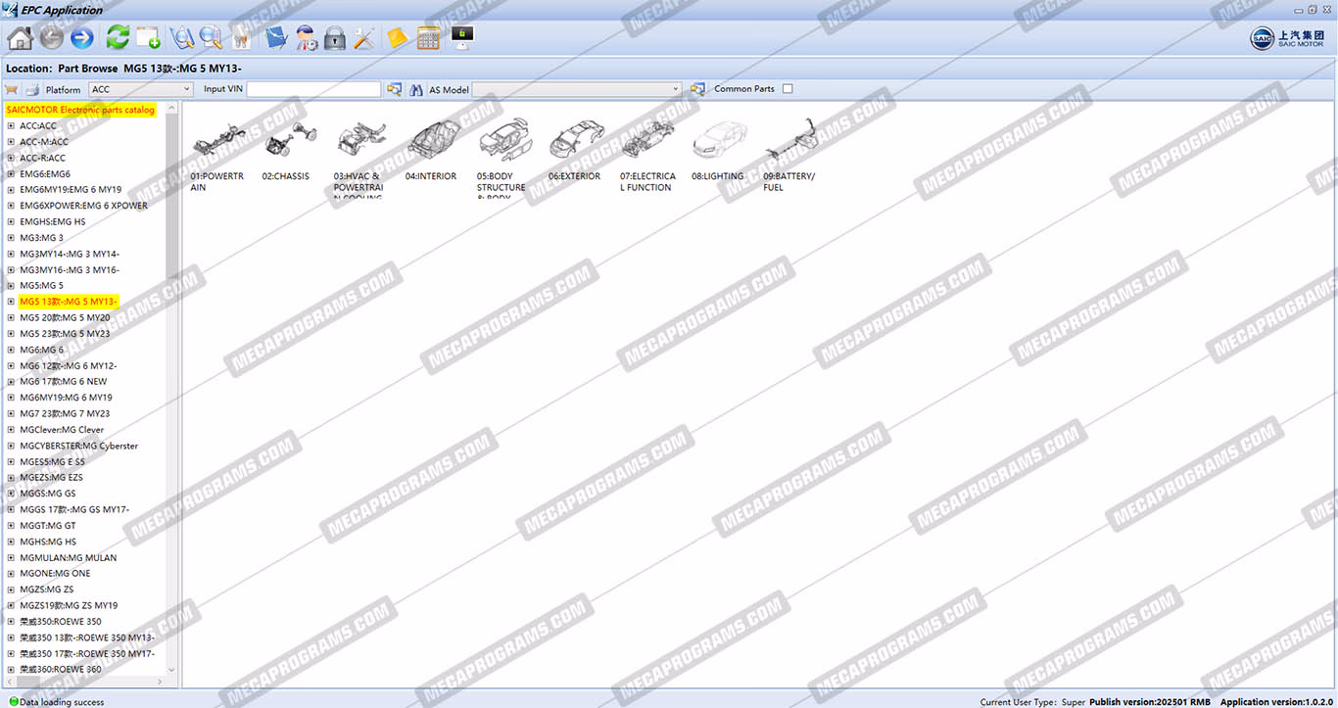Open user settings person-with-gear icon
Image resolution: width=1338 pixels, height=708 pixels.
[306, 38]
